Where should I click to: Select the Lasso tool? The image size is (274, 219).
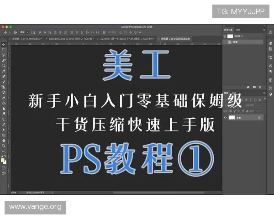4,55
